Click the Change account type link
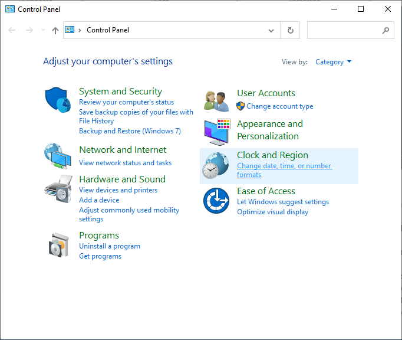Viewport: 402px width, 340px height. coord(280,106)
